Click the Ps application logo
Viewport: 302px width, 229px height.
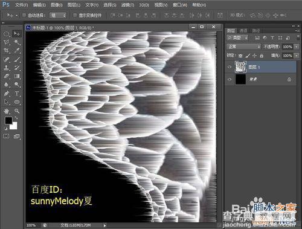click(6, 4)
